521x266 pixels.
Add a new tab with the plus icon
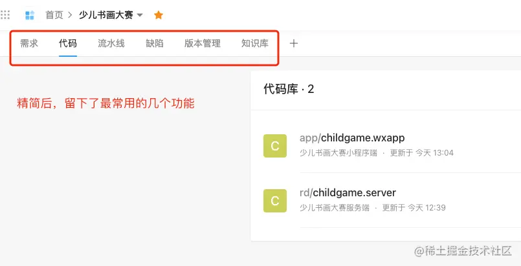pos(294,43)
